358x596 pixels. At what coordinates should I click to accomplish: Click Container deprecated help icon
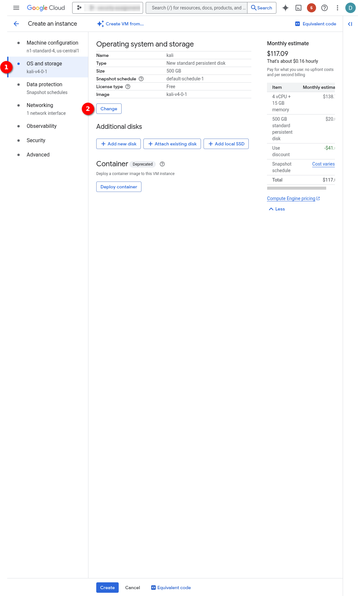(162, 164)
